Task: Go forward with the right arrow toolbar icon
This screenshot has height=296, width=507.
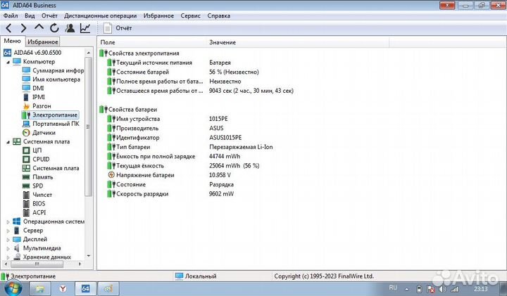Action: [x=23, y=28]
